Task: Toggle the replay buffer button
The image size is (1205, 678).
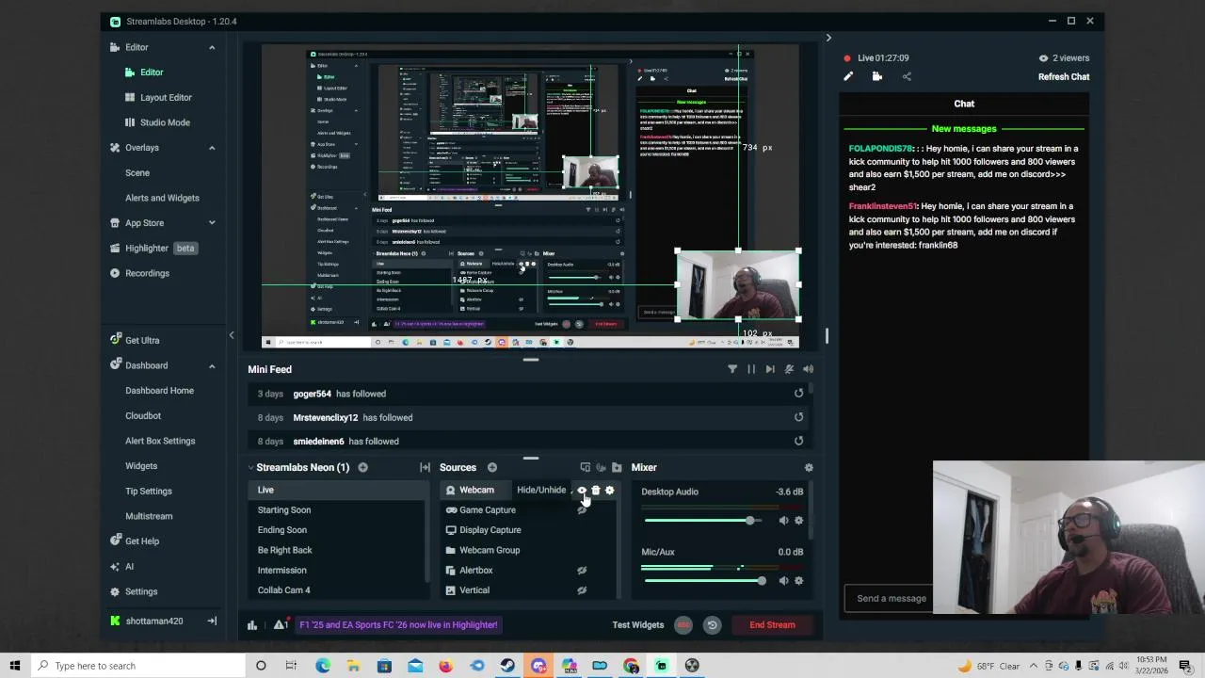Action: 712,624
